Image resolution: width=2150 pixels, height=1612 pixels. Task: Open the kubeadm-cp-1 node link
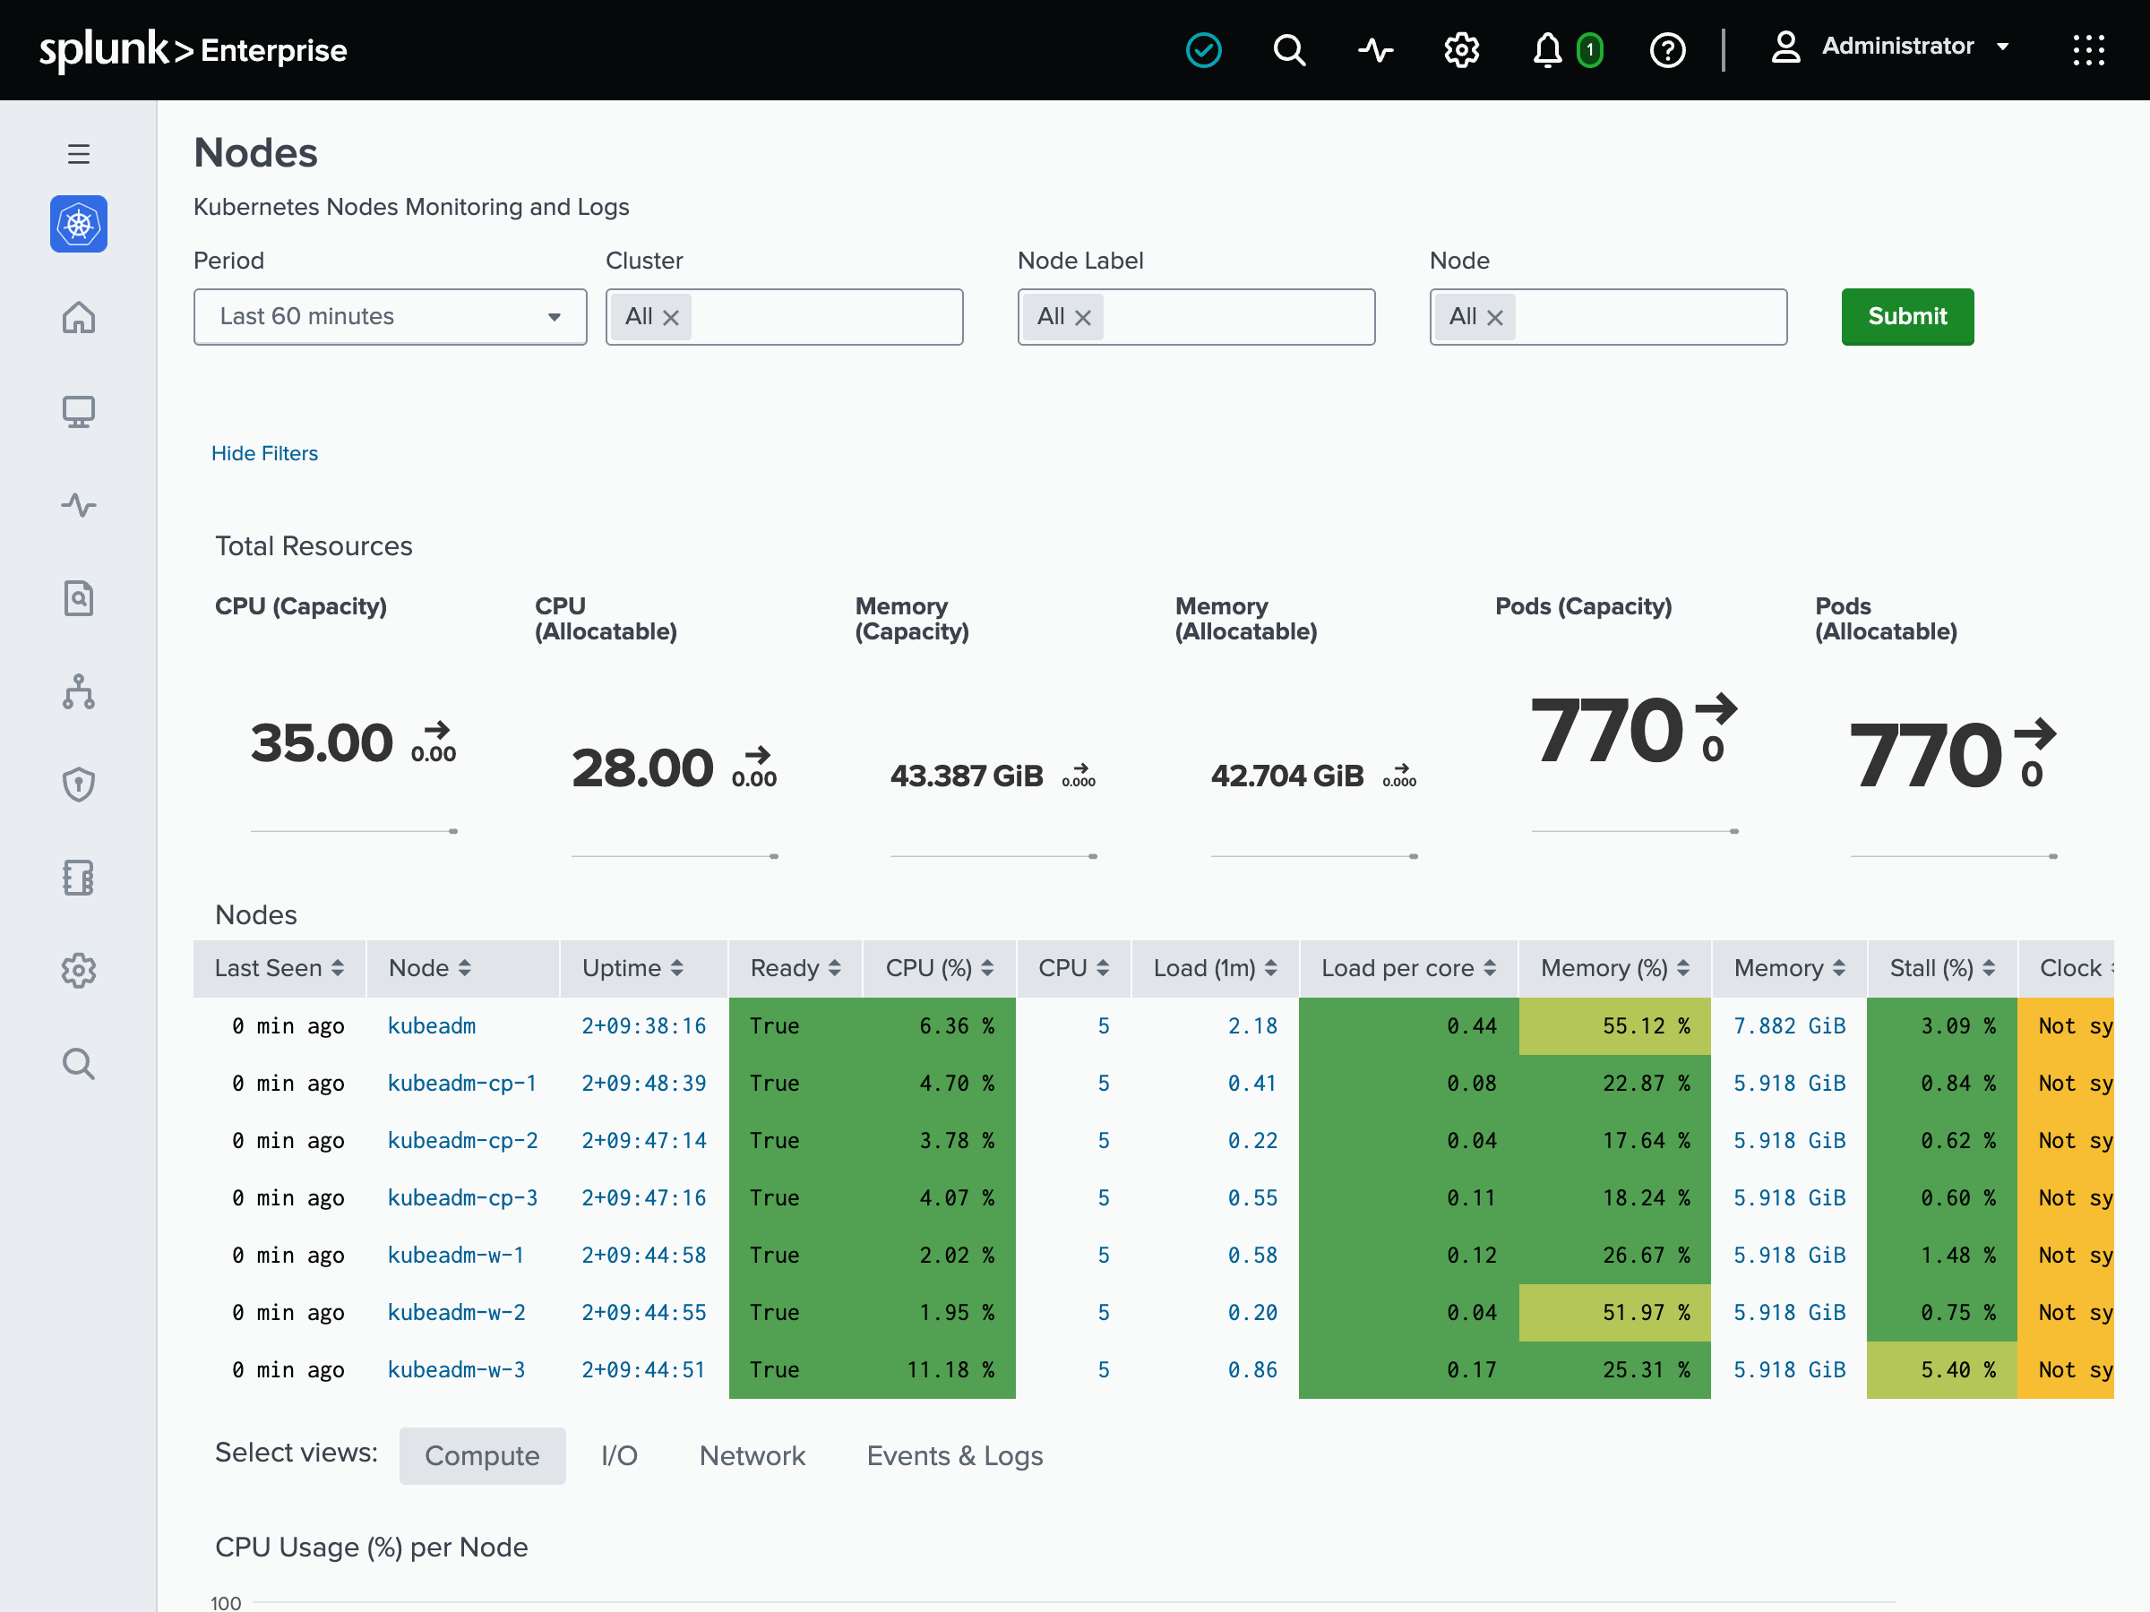[x=461, y=1083]
